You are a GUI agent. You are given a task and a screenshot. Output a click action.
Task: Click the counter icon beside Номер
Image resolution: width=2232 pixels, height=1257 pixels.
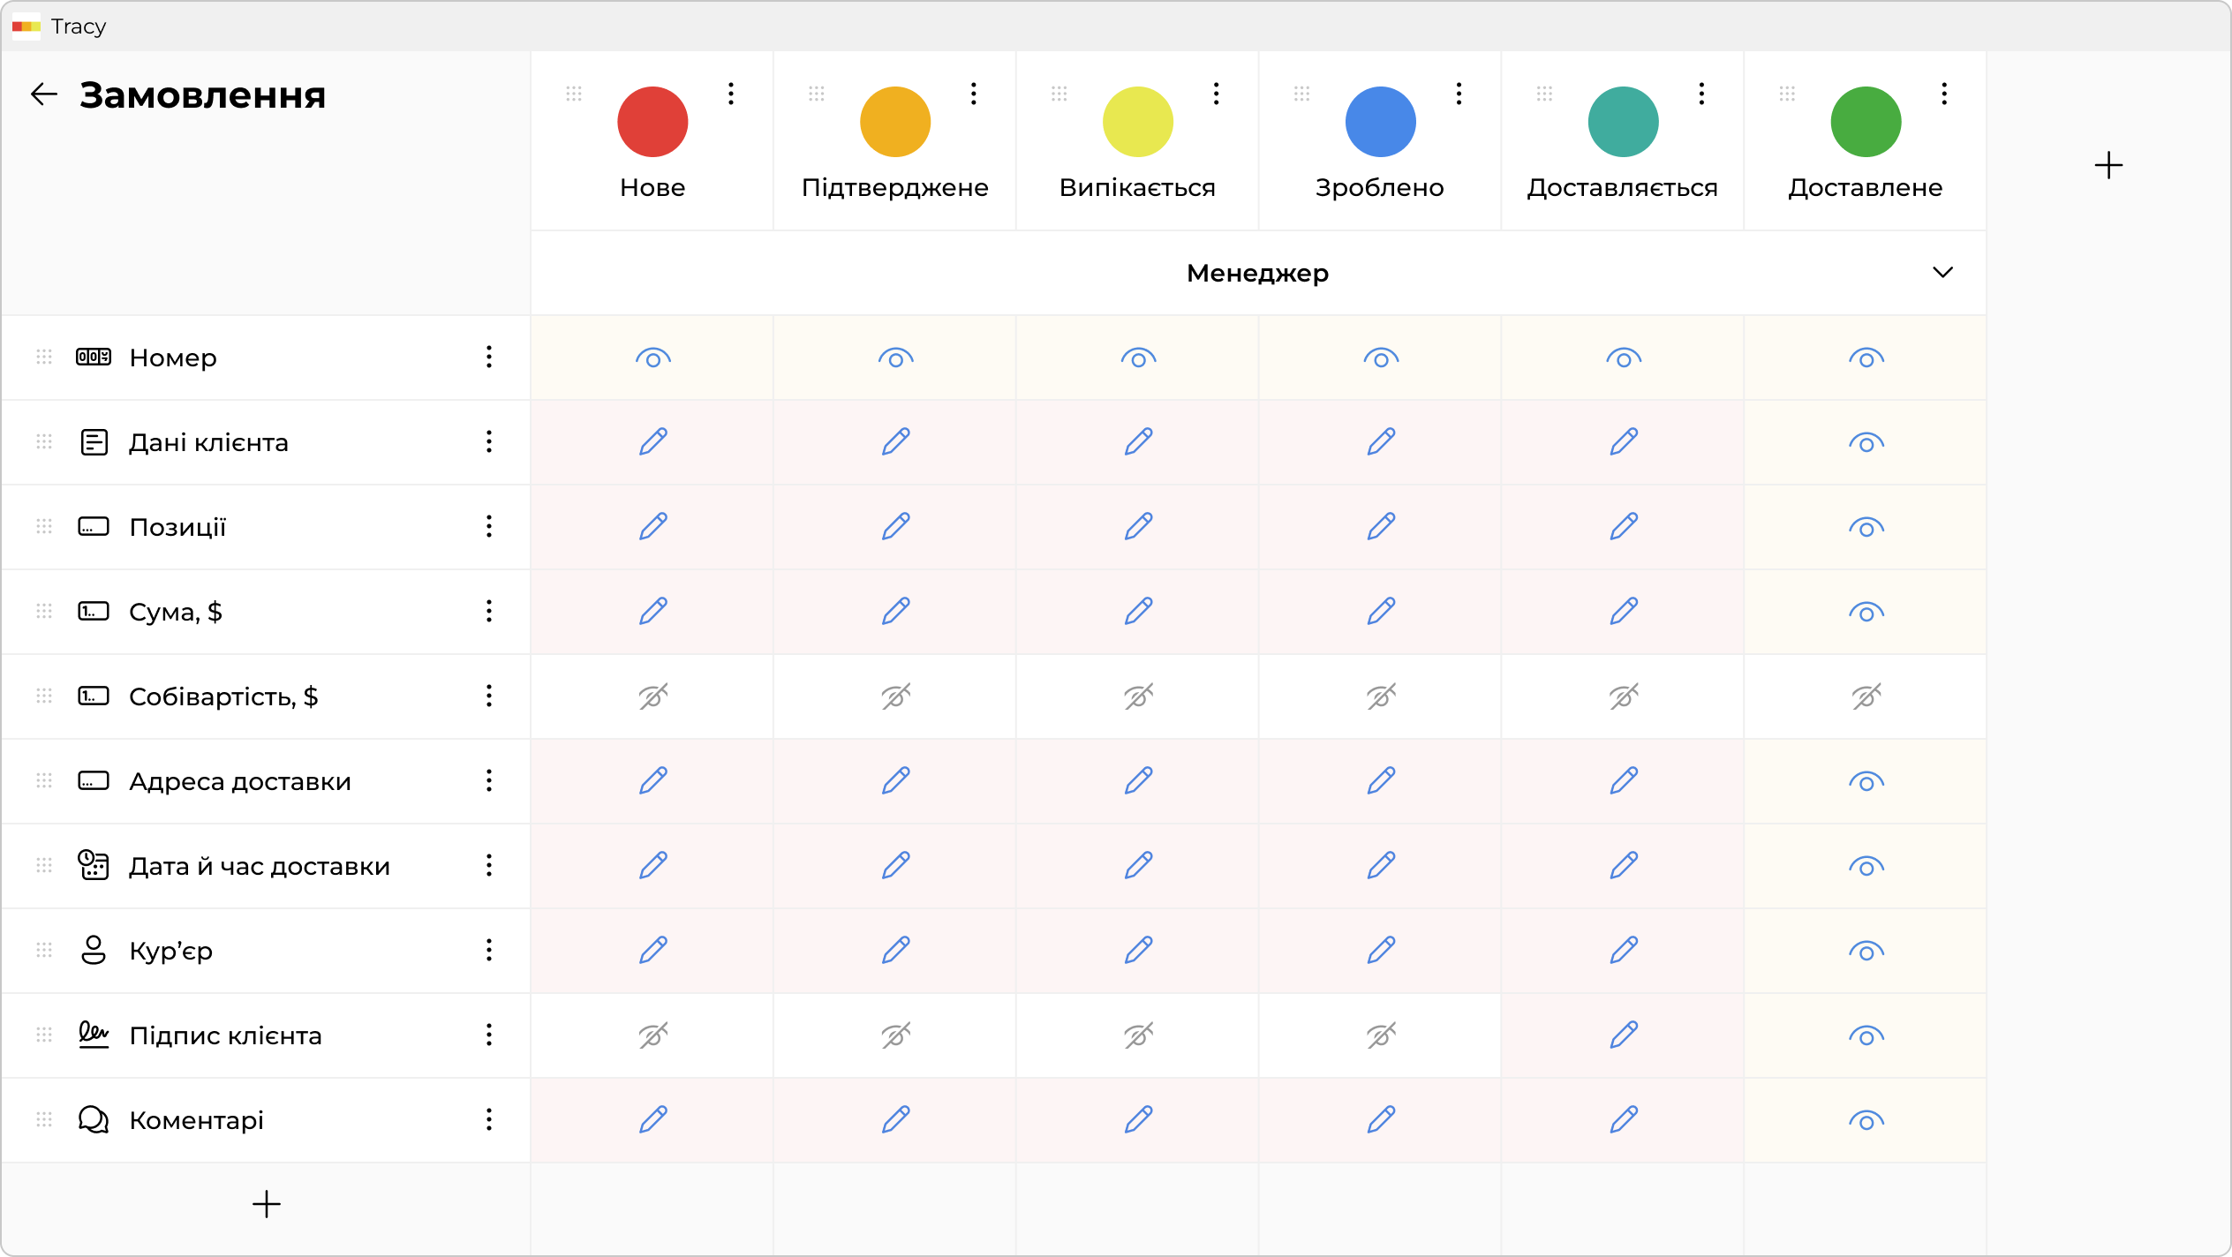pyautogui.click(x=94, y=357)
